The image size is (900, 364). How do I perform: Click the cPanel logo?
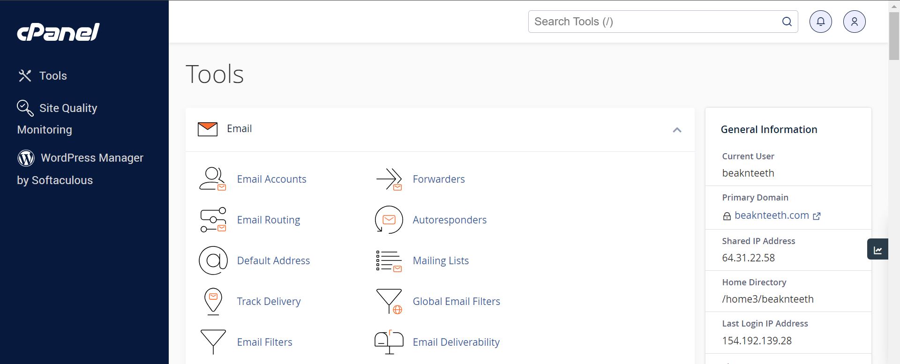(58, 32)
